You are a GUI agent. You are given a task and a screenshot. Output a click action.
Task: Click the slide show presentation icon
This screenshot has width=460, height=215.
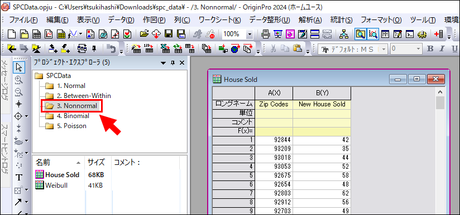[278, 34]
